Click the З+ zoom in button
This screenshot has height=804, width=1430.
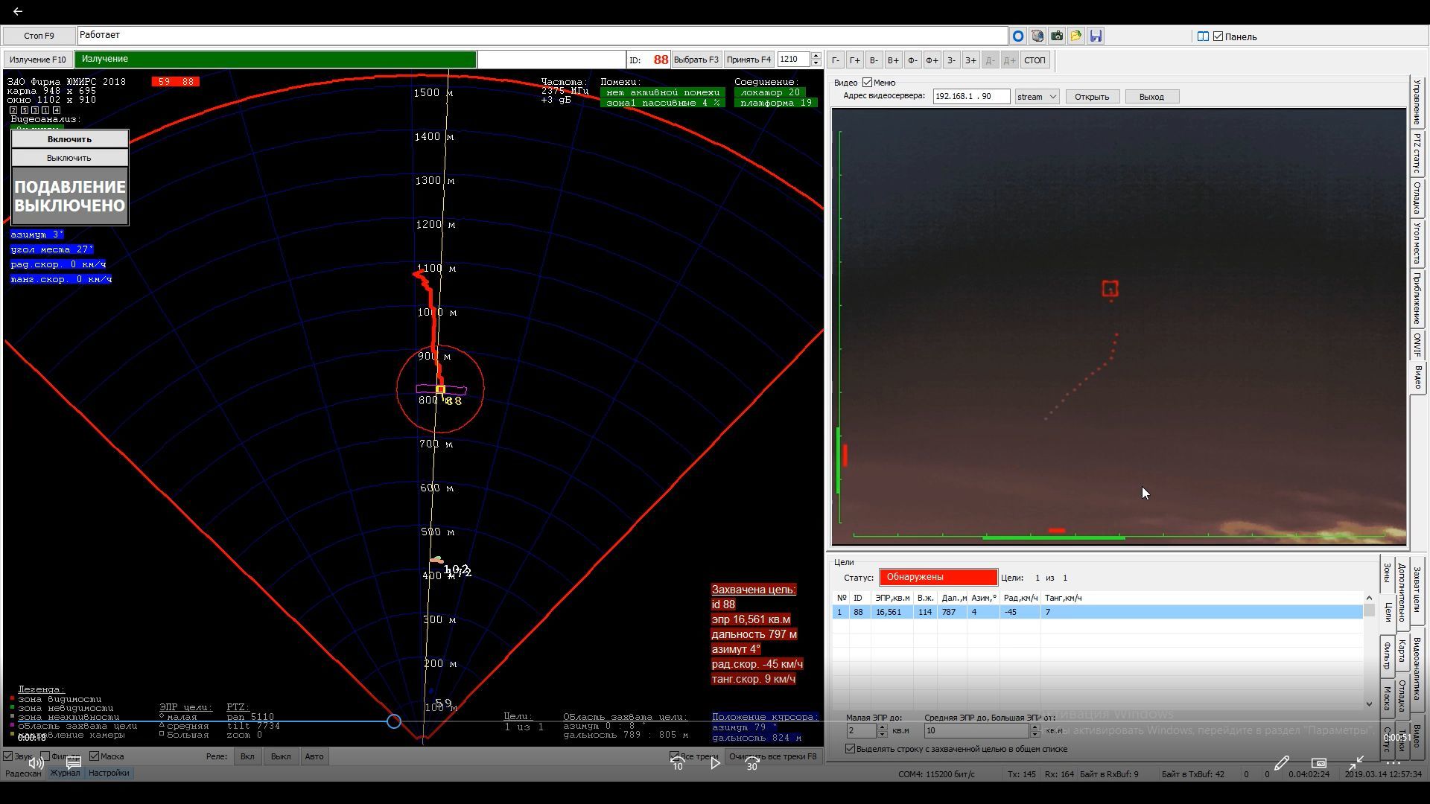[x=970, y=60]
